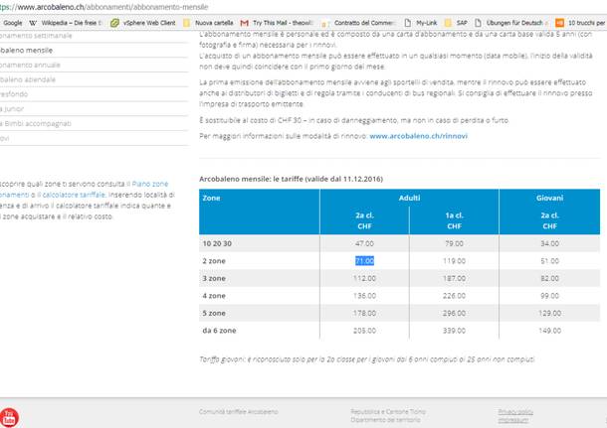This screenshot has width=607, height=428.
Task: Open Abbonamento settimanale sidebar item
Action: [x=36, y=36]
